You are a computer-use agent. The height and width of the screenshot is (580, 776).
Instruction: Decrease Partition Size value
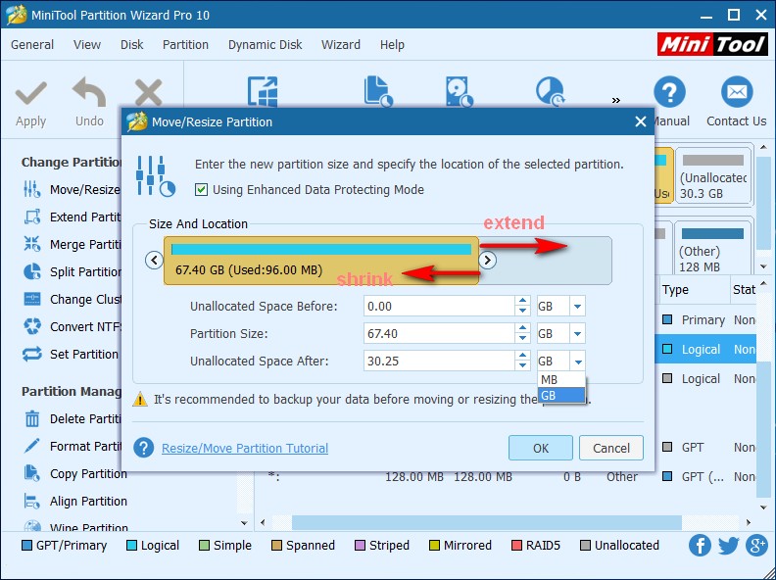click(522, 339)
